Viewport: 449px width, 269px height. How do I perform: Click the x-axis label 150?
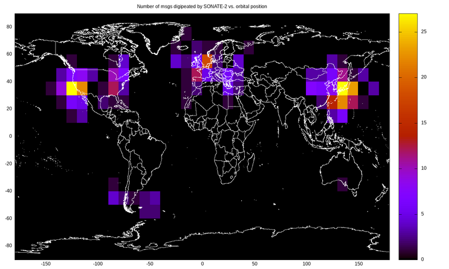pyautogui.click(x=358, y=263)
